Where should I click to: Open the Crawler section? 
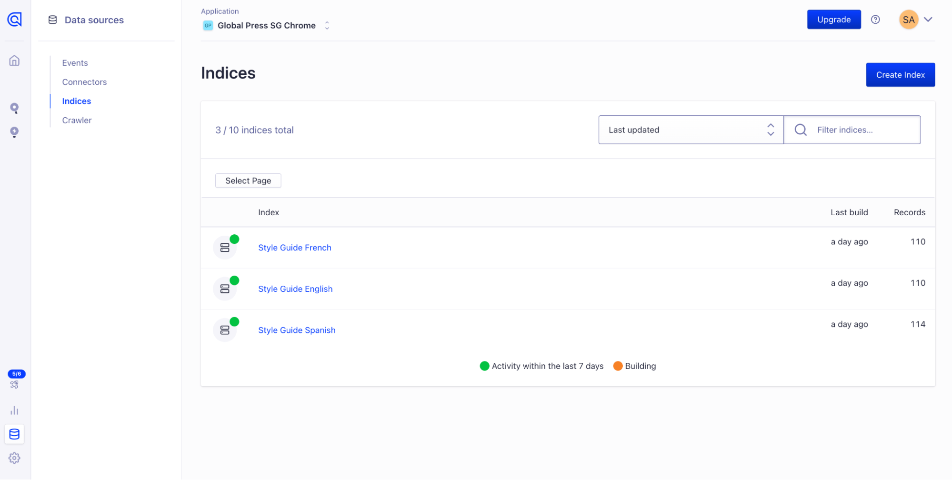coord(77,120)
